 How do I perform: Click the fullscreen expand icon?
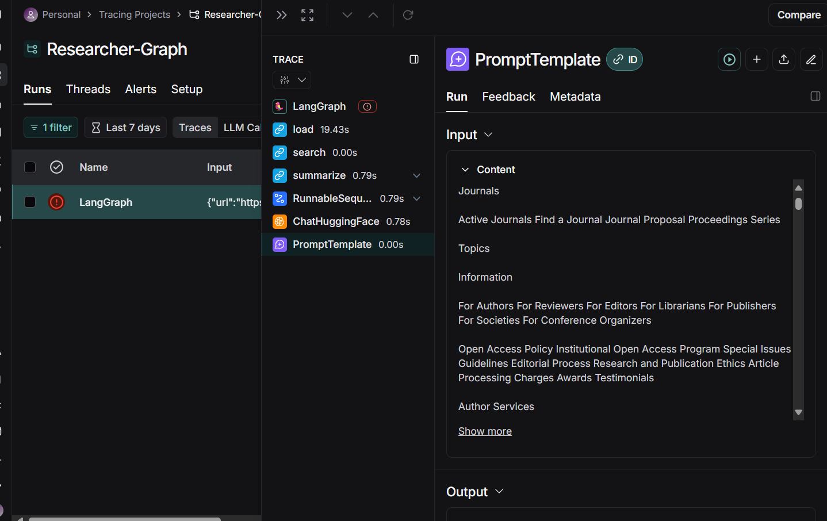coord(307,15)
